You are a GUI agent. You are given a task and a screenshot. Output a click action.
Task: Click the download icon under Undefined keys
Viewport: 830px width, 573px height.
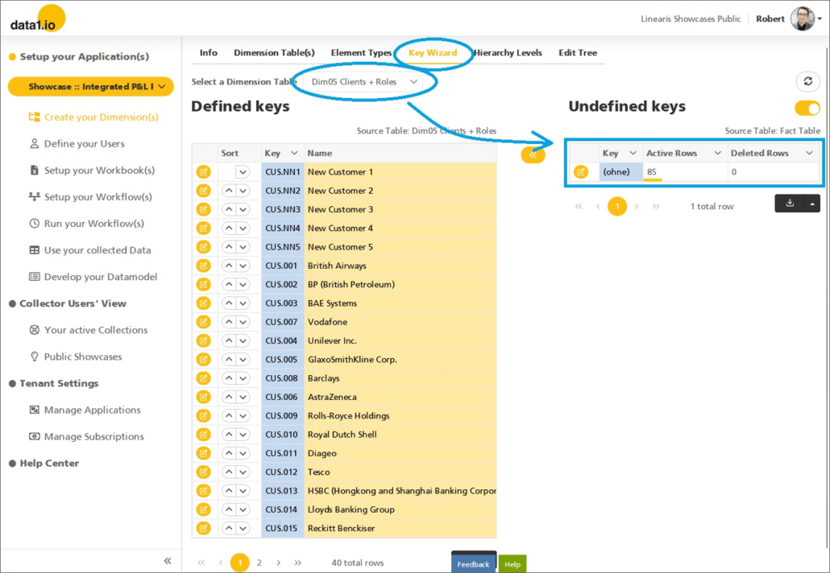point(790,204)
